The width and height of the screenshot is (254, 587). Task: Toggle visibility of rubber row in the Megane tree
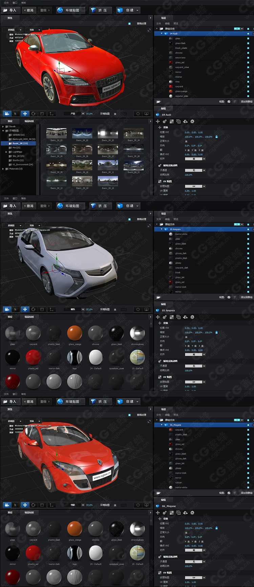(x=248, y=483)
